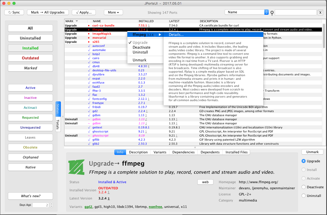327x215 pixels.
Task: Open the ffmpeg 3.2.4 submenu arrow
Action: coord(160,35)
